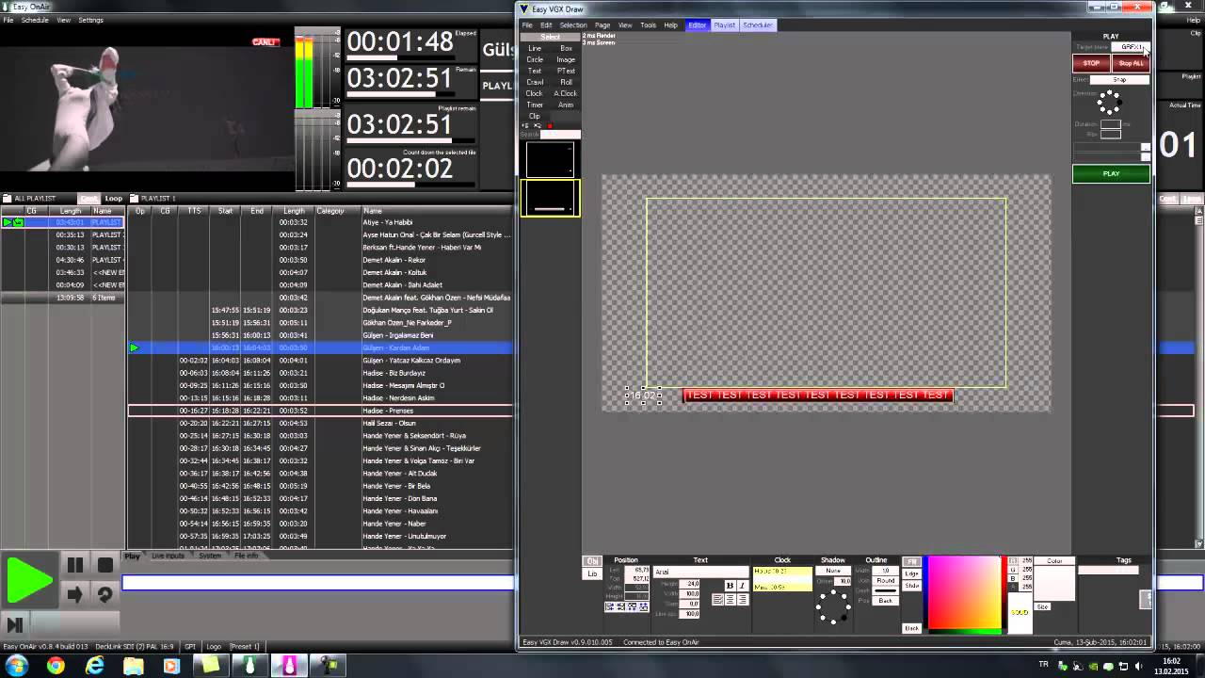Open the Page menu
The width and height of the screenshot is (1205, 678).
pos(602,25)
